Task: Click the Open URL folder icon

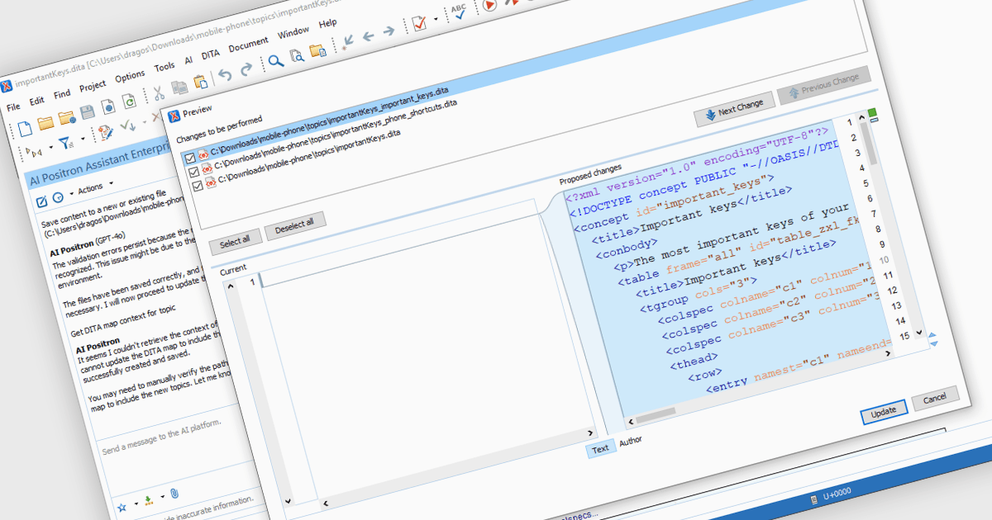Action: [66, 116]
